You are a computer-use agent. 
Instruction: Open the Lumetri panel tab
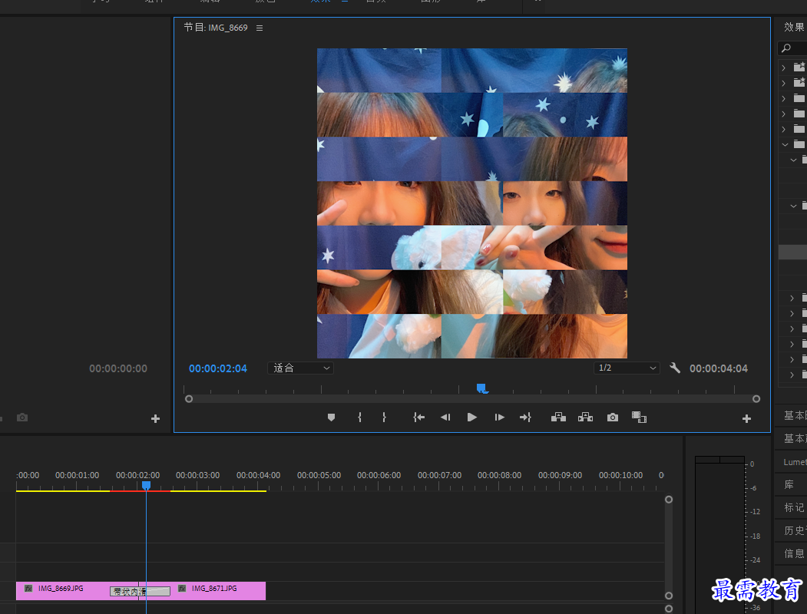tap(795, 462)
